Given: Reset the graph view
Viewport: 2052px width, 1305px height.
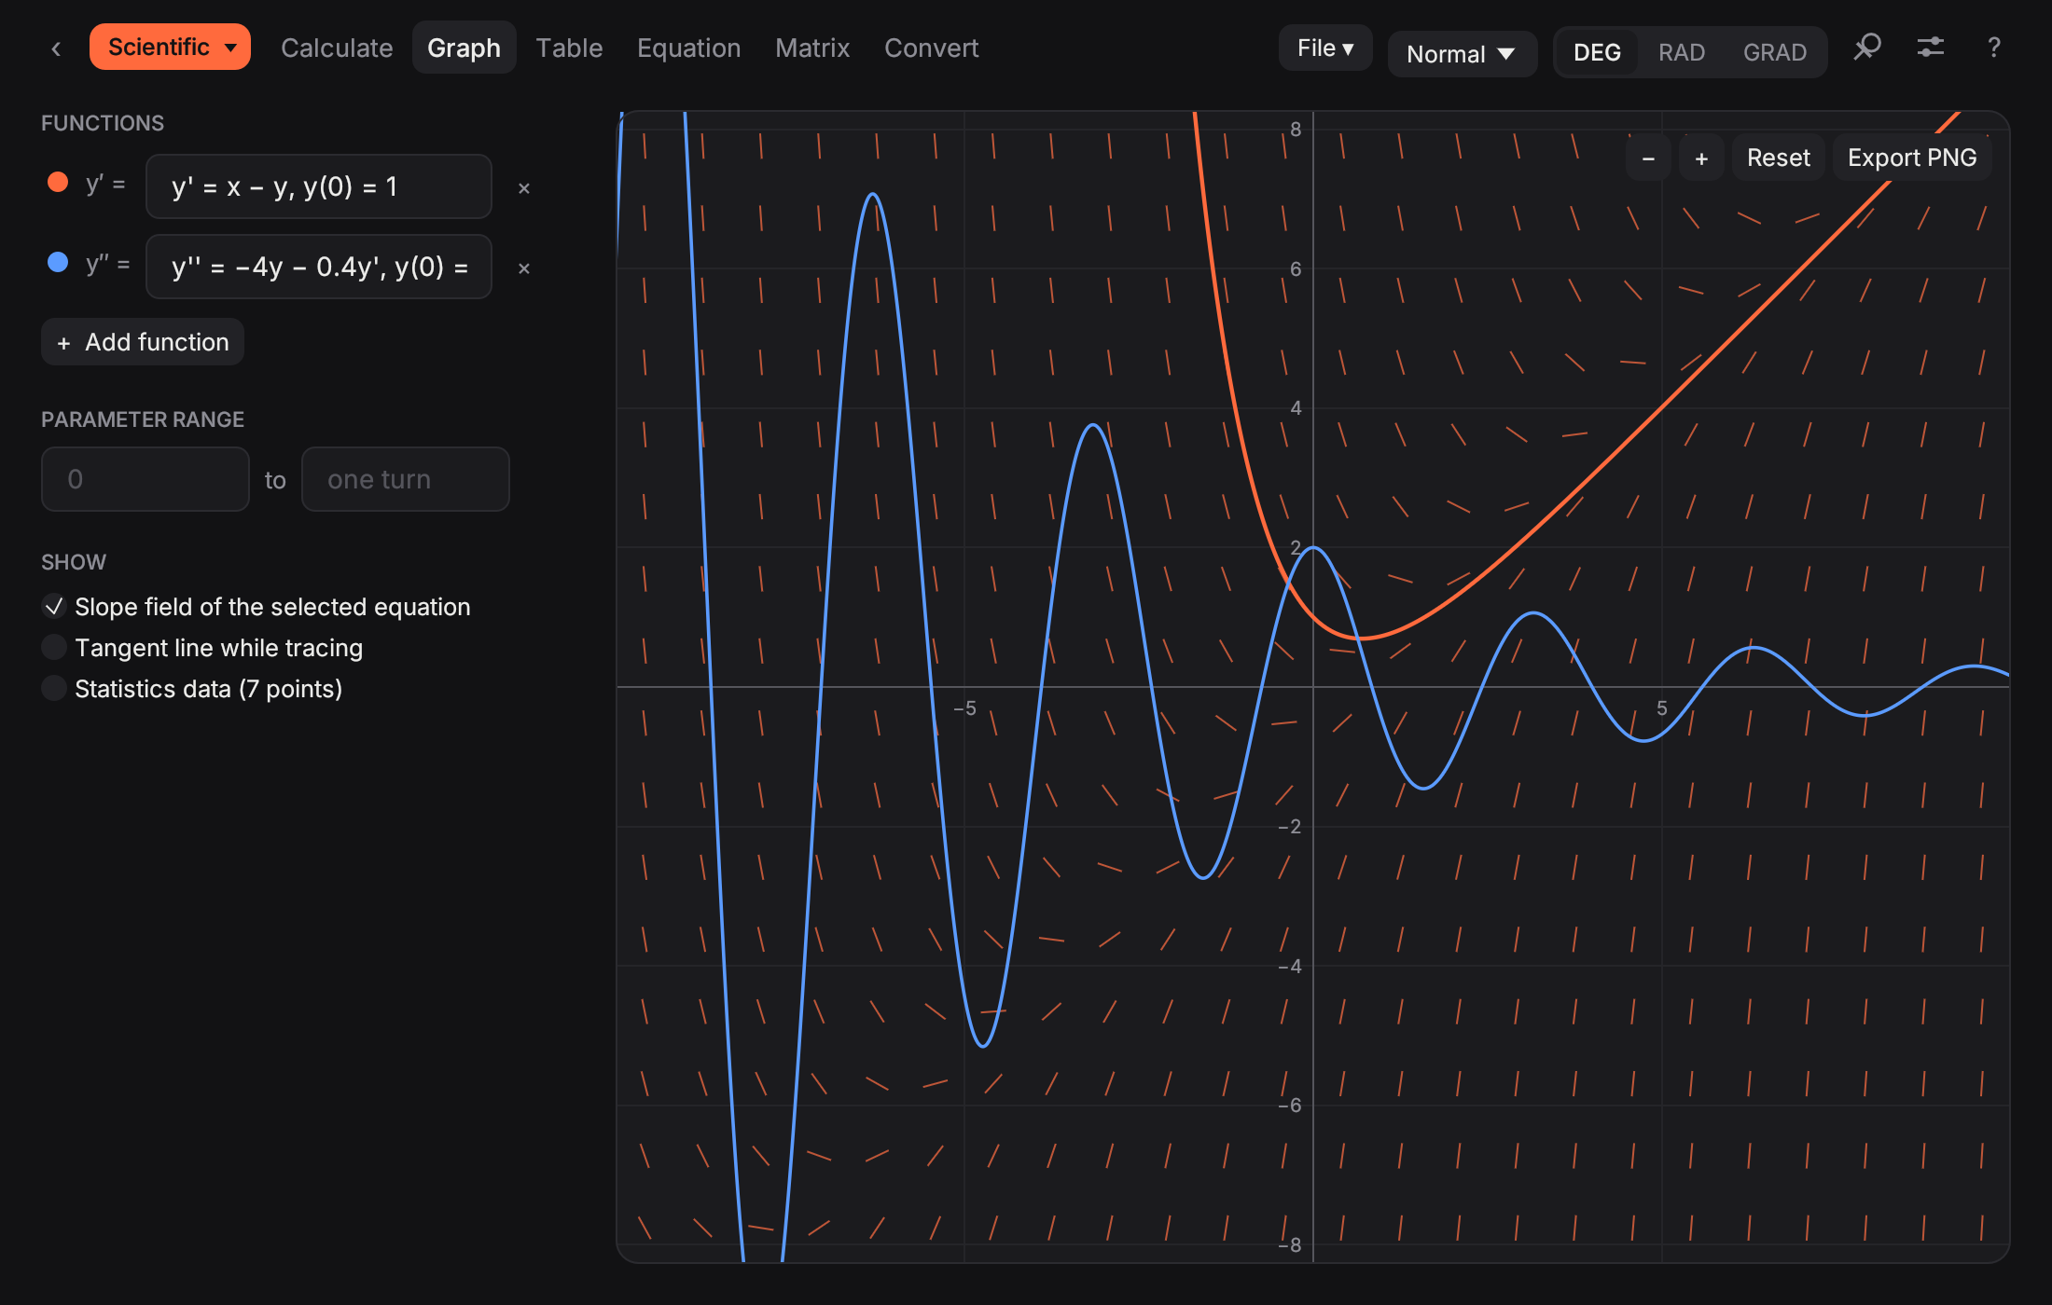Looking at the screenshot, I should 1778,158.
